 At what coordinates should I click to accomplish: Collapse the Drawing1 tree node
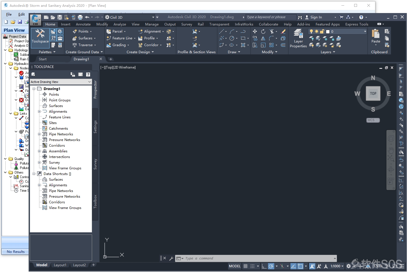coord(34,89)
